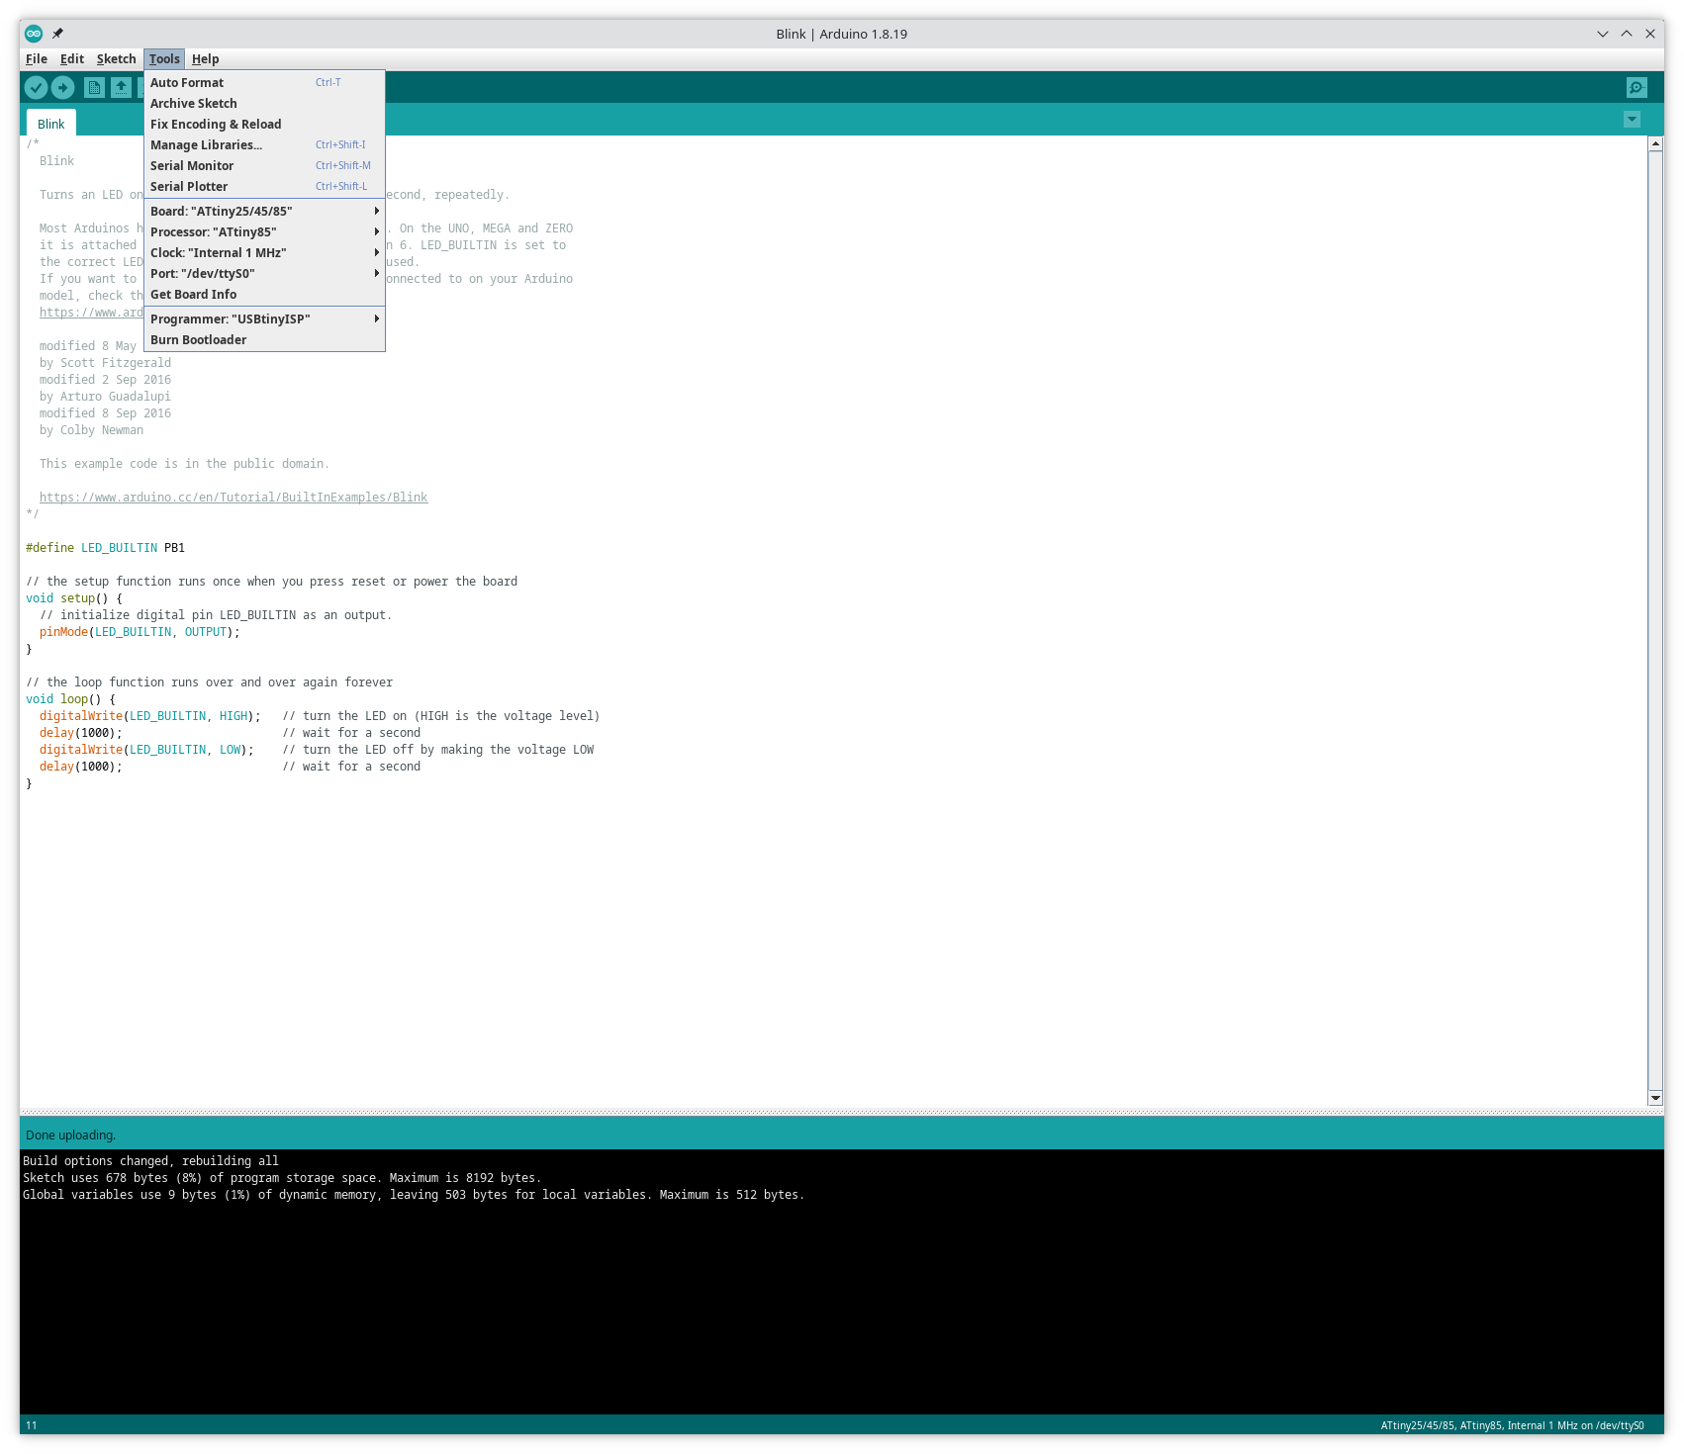The image size is (1684, 1454).
Task: Open the Sketch menu
Action: click(x=116, y=59)
